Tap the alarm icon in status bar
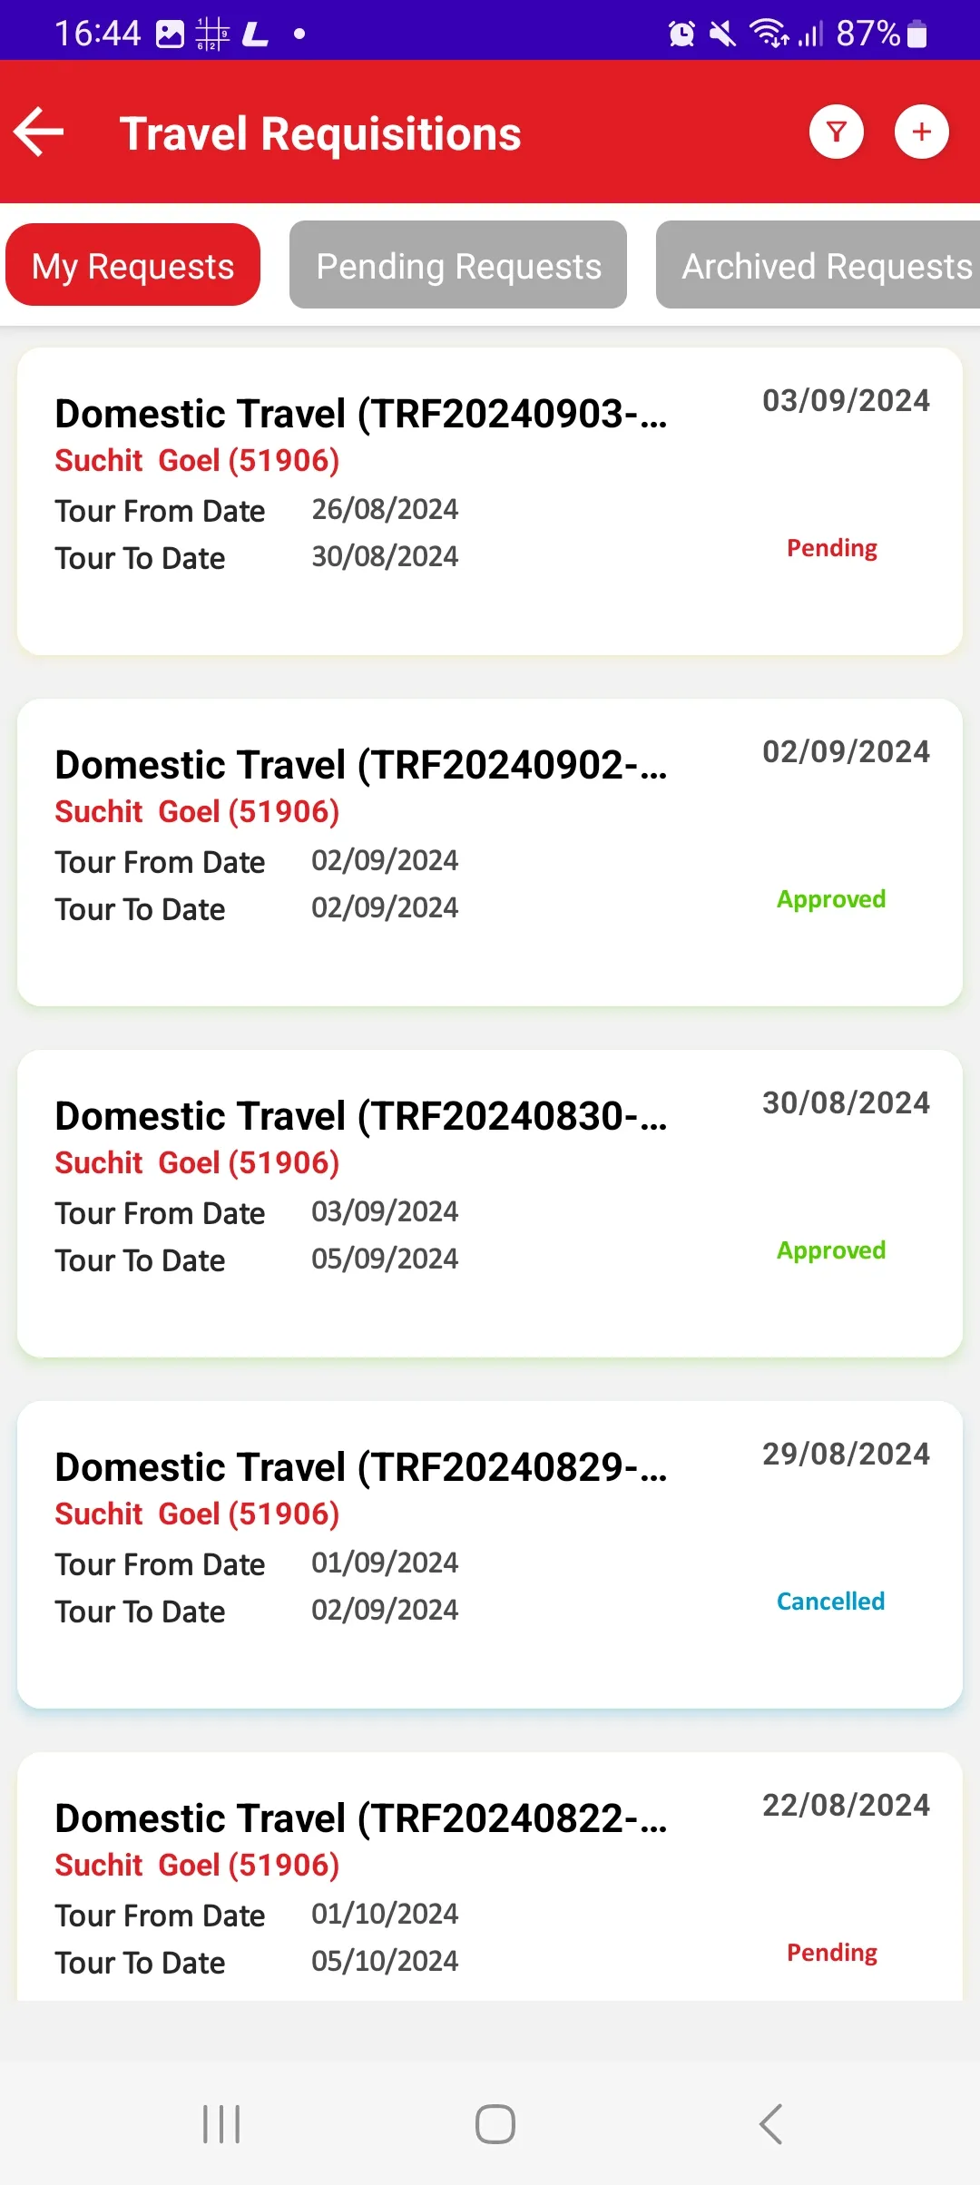 coord(681,34)
